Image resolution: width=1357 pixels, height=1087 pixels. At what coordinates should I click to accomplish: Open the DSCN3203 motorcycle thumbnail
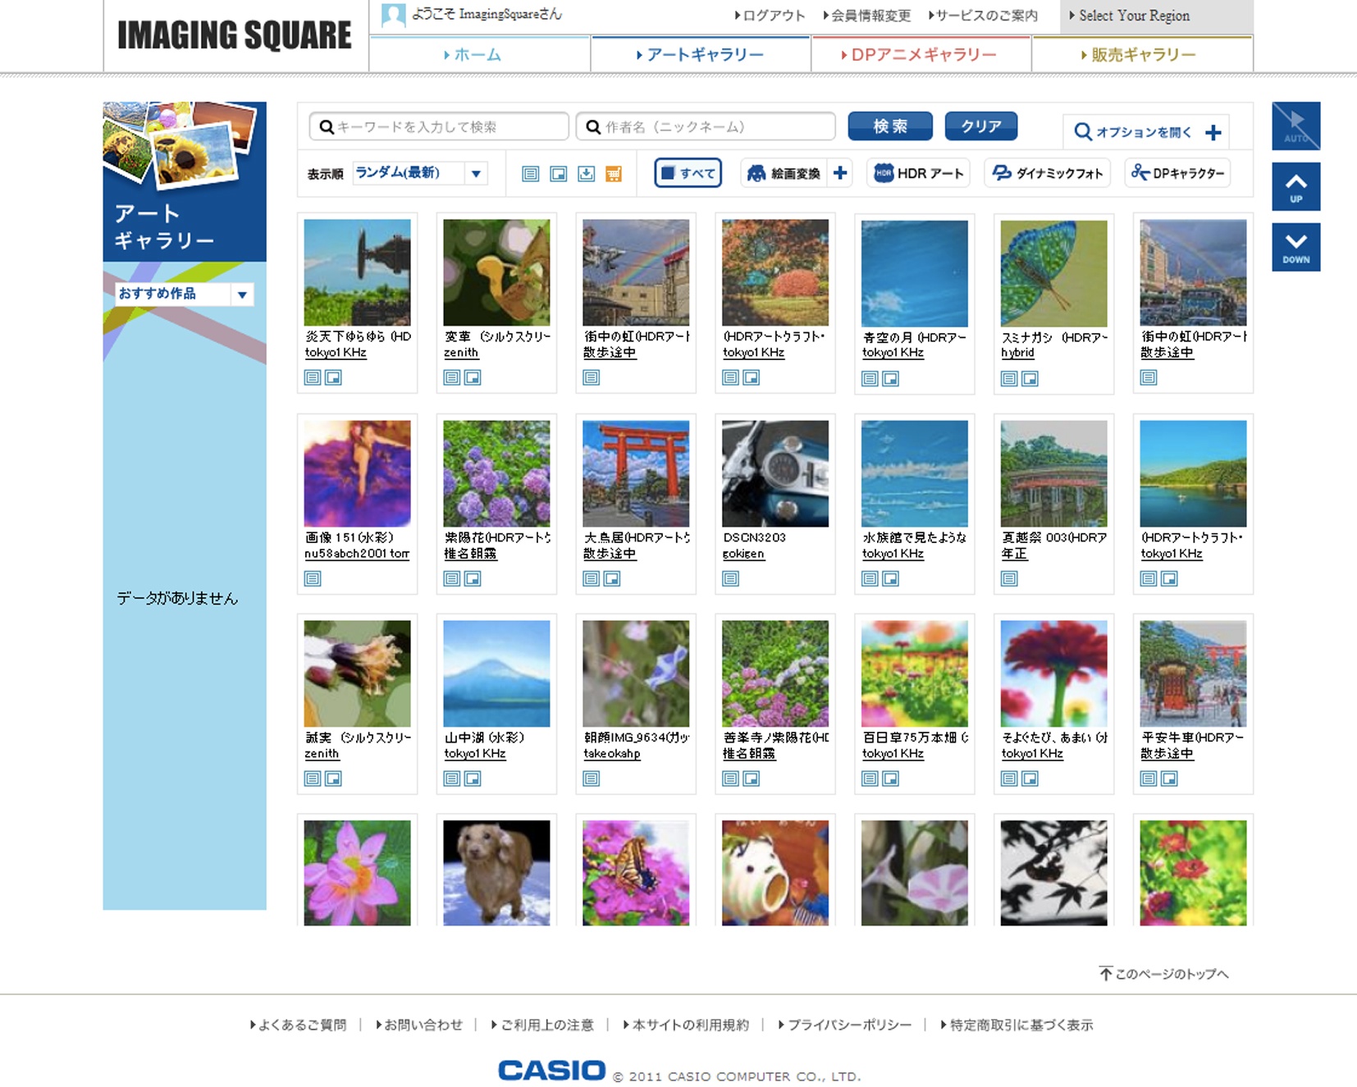[x=775, y=473]
